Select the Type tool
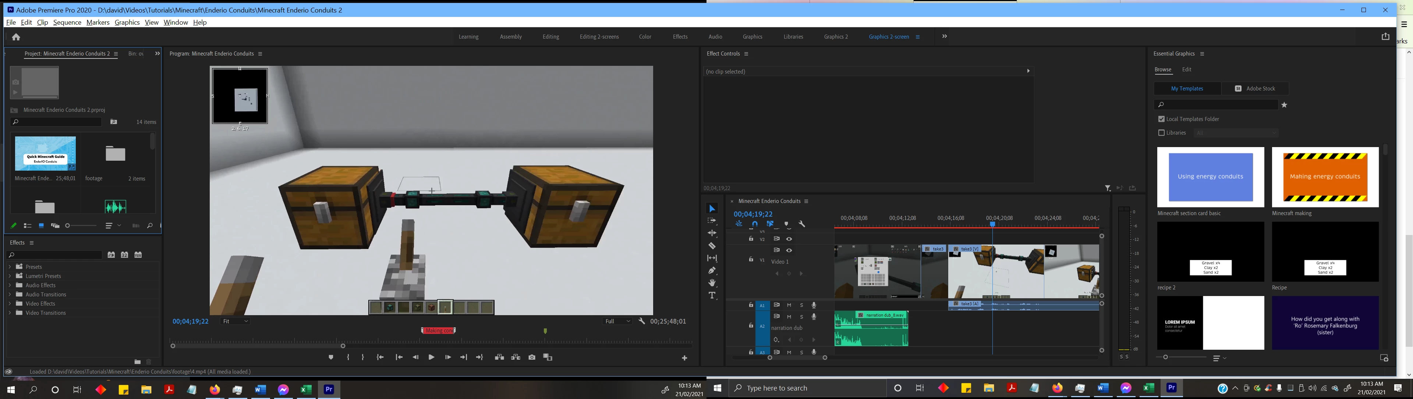The height and width of the screenshot is (399, 1413). click(x=712, y=296)
